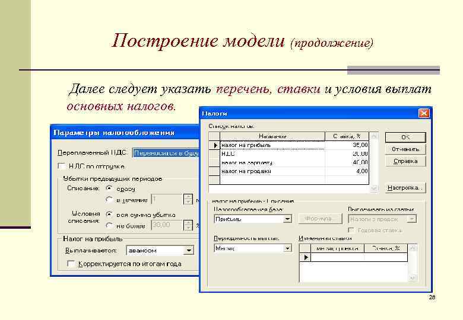The height and width of the screenshot is (320, 463).
Task: Increase the в течение spinner value
Action: coord(188,197)
